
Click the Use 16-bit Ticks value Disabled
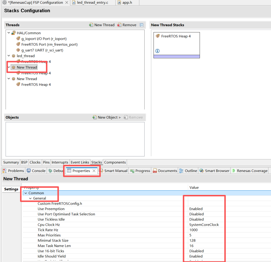[x=196, y=251]
